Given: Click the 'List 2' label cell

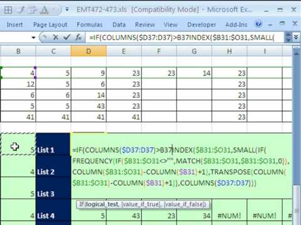Looking at the screenshot, I should (x=53, y=167).
